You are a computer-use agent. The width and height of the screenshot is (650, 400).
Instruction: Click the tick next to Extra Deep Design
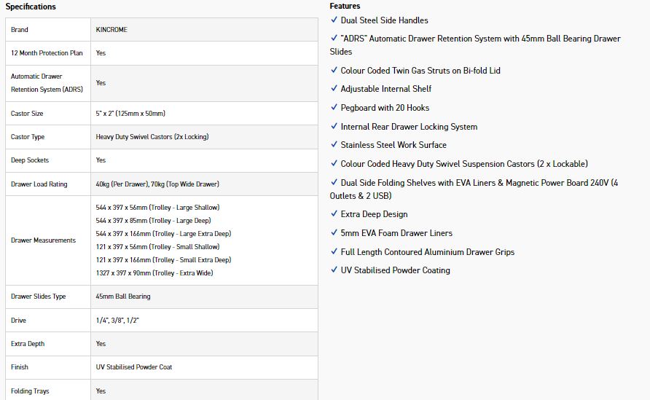[x=334, y=214]
